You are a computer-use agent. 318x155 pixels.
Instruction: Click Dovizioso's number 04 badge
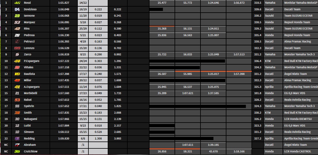[x=17, y=9]
